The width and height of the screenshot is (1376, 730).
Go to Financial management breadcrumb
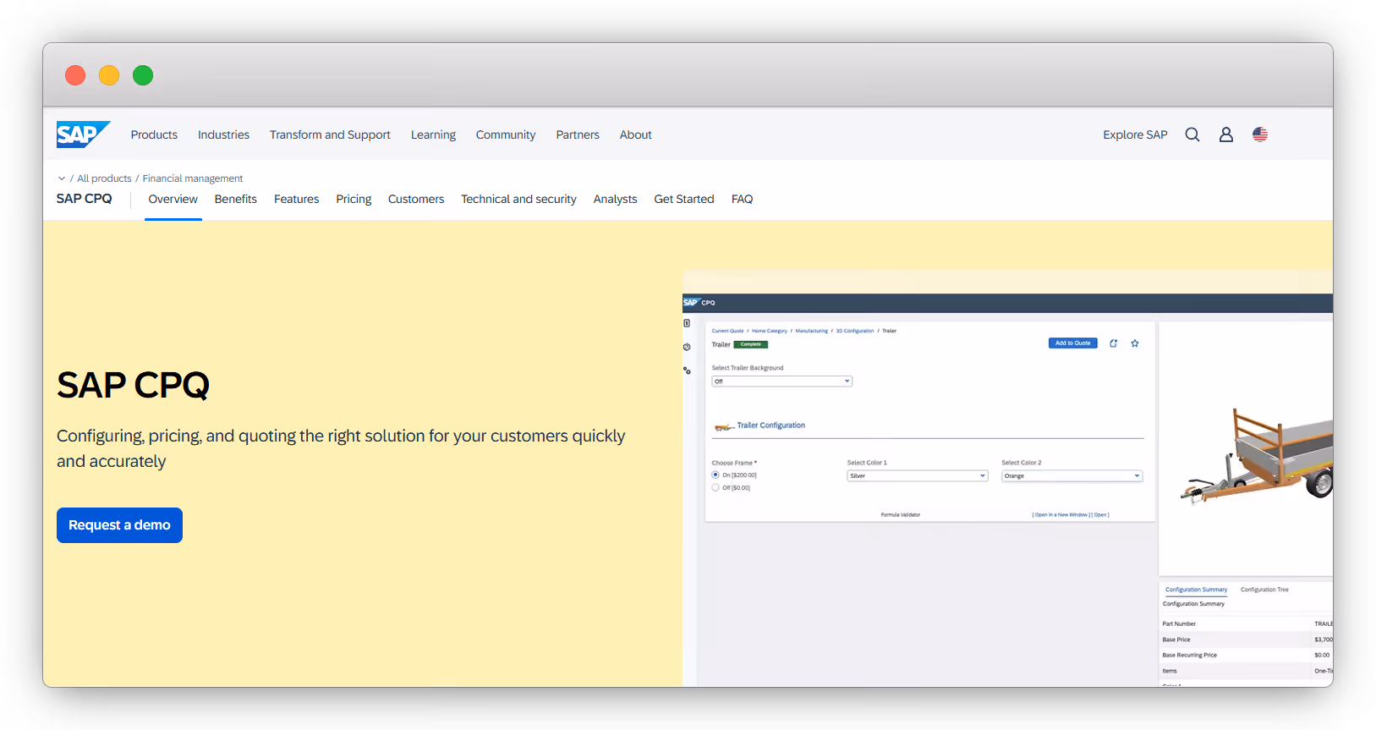pos(193,178)
